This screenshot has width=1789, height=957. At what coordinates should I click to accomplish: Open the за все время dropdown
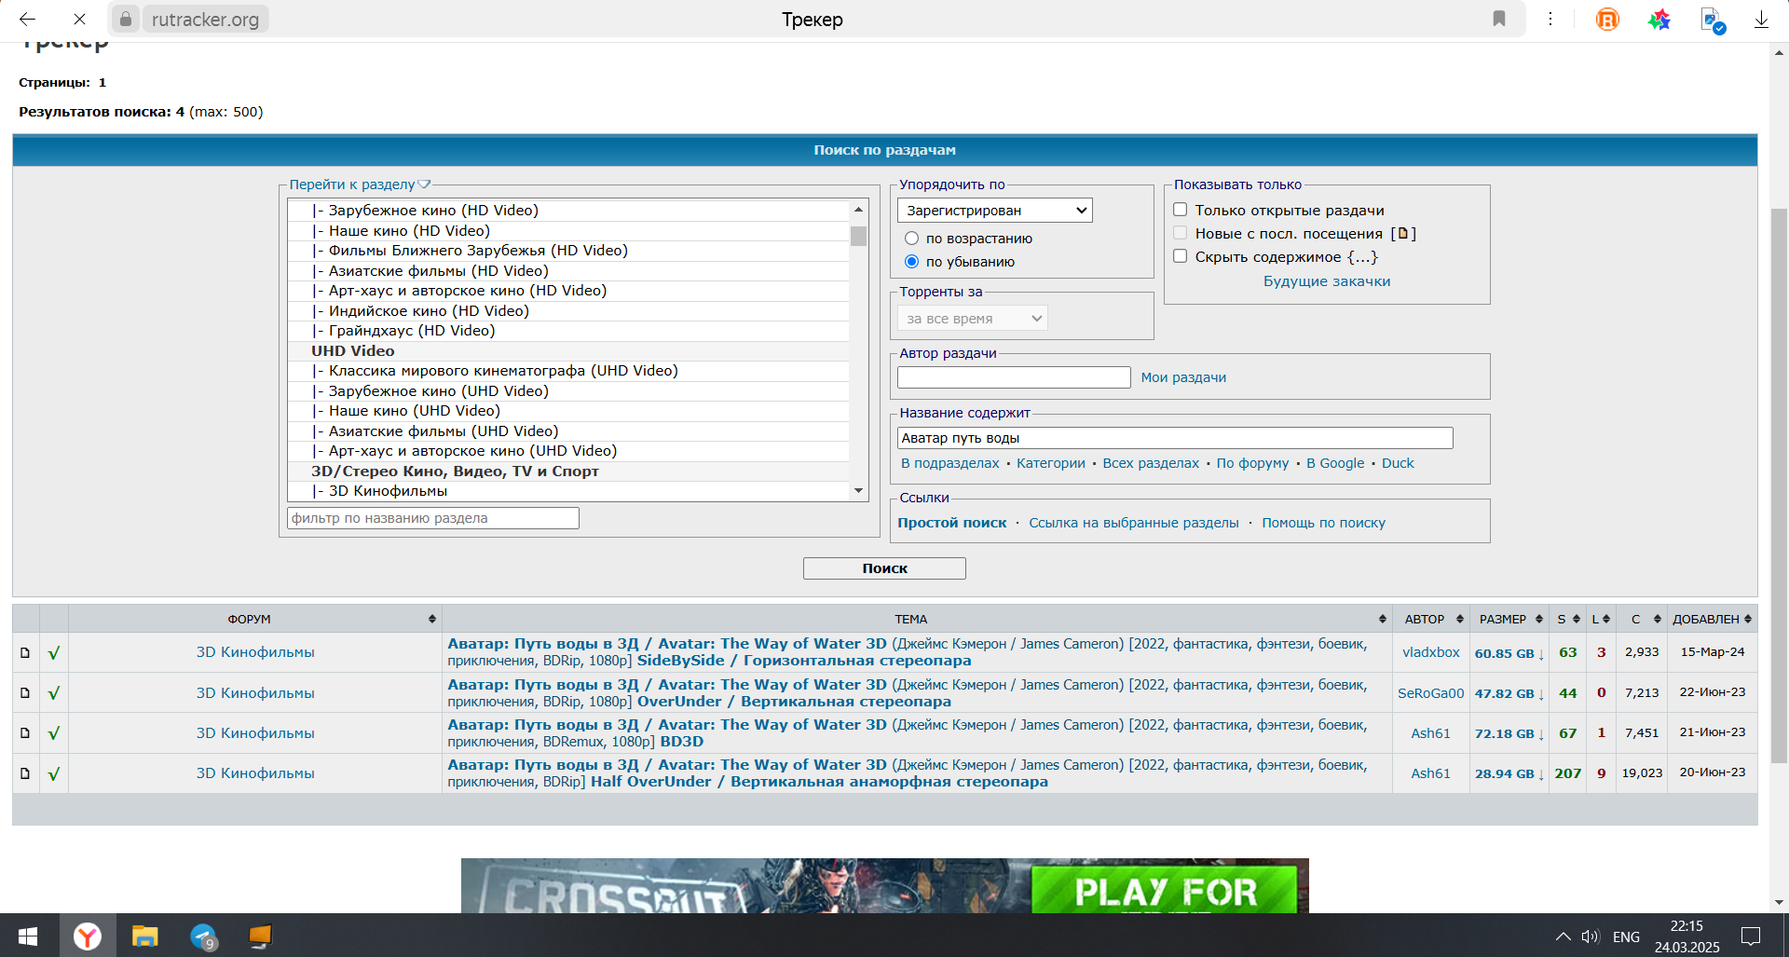click(973, 319)
